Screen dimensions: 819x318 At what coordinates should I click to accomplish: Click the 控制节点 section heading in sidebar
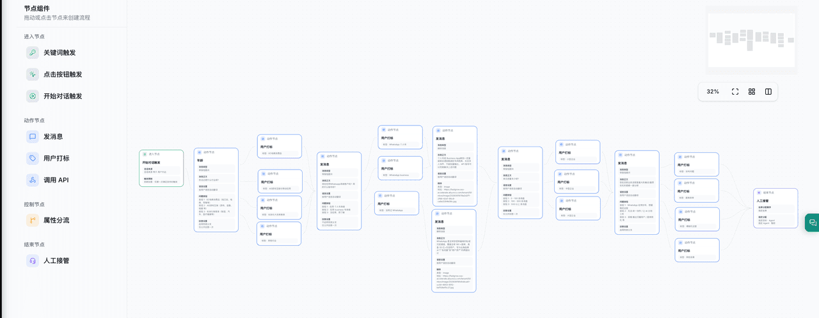pyautogui.click(x=35, y=204)
